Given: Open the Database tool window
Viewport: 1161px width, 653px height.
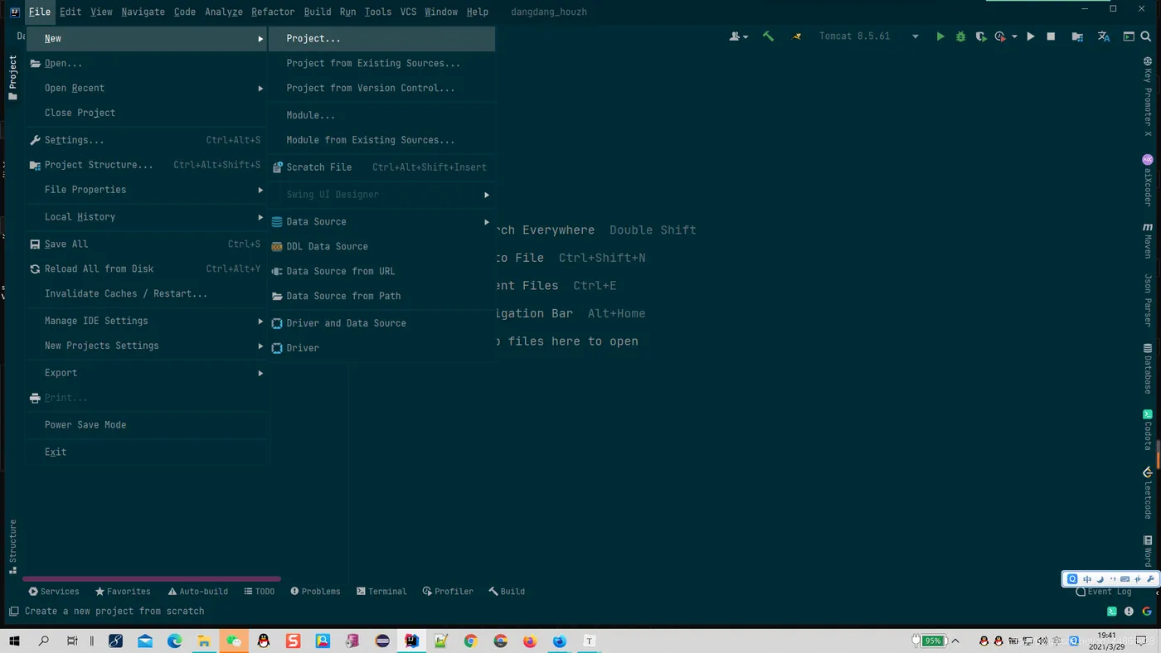Looking at the screenshot, I should [x=1148, y=369].
